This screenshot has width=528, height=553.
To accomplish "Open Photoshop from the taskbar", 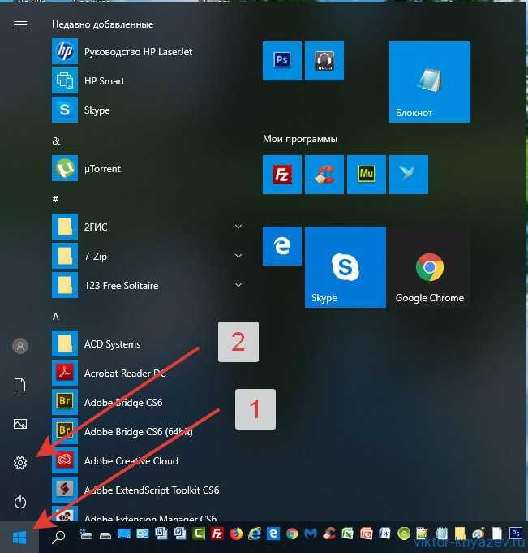I will point(515,533).
